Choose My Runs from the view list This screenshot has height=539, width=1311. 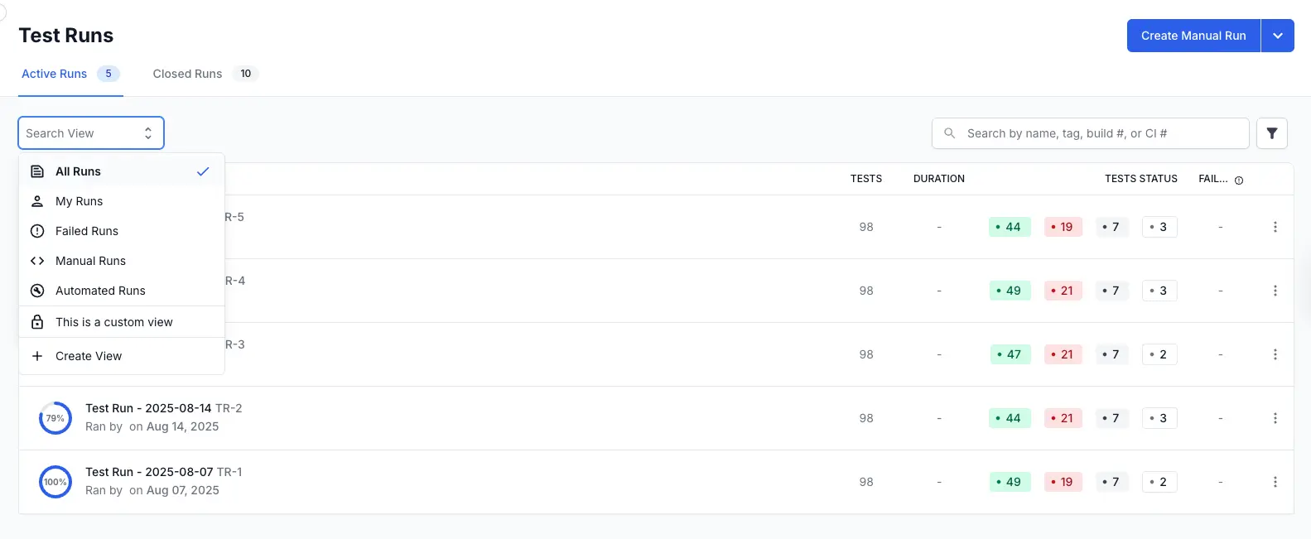(x=80, y=201)
